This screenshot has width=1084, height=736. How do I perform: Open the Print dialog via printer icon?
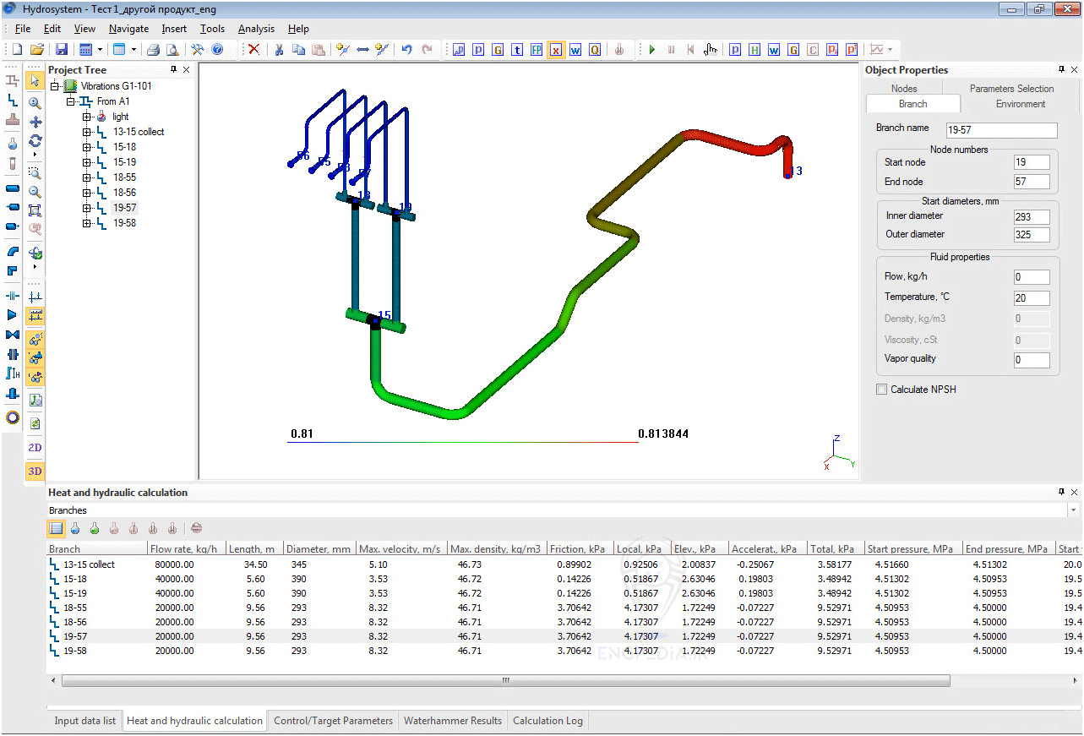click(152, 49)
